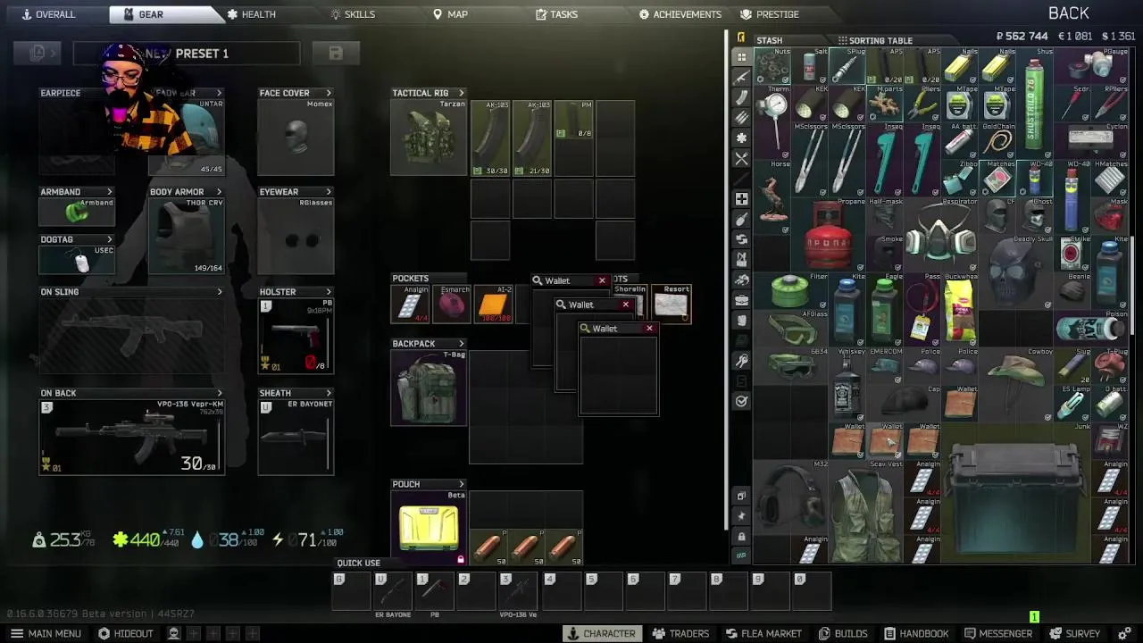Image resolution: width=1143 pixels, height=643 pixels.
Task: Select the ER Bayonet in sheath slot
Action: (x=296, y=438)
